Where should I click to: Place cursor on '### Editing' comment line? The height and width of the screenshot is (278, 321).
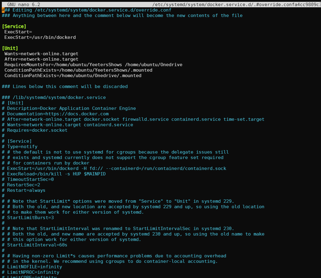pos(87,10)
